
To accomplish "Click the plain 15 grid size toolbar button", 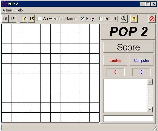I will coord(12,19).
